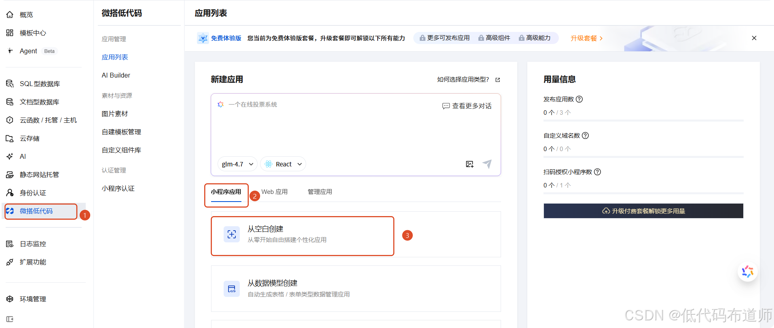Click the 身份认证 person icon
The image size is (774, 328).
pos(10,193)
